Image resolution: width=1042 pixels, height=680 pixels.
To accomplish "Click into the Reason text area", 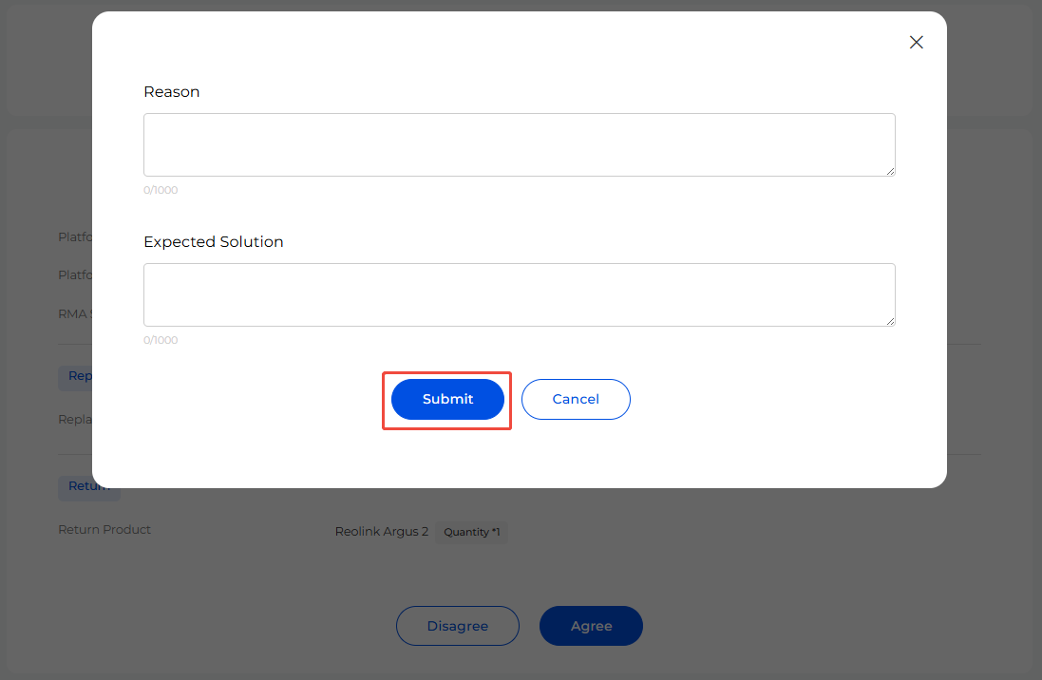I will click(x=519, y=144).
